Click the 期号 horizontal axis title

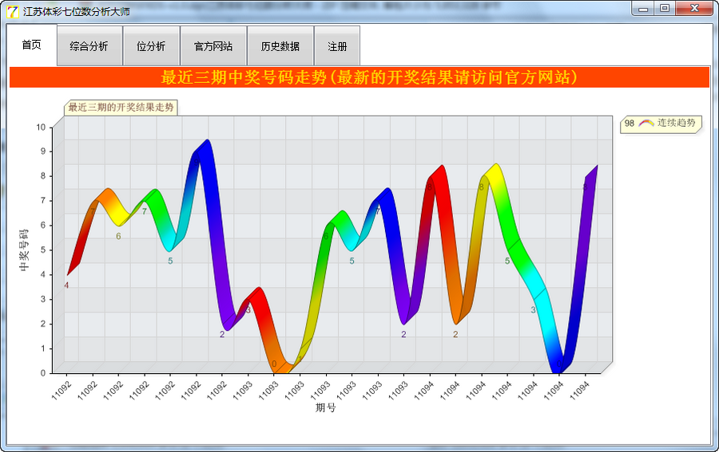pos(325,408)
